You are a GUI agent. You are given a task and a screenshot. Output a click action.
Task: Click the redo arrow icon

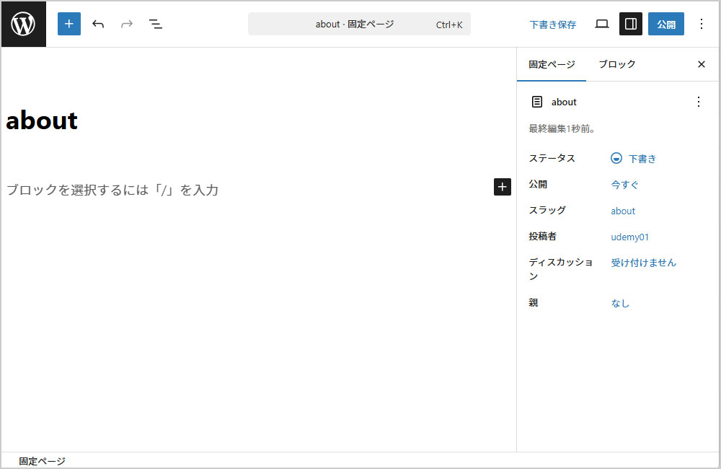point(127,24)
